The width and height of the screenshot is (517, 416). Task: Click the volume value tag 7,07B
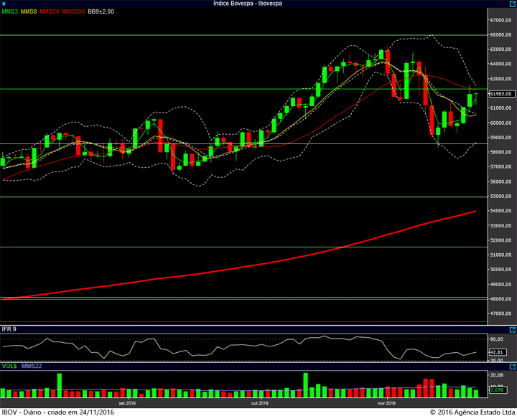497,390
